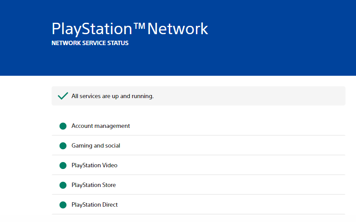Click 'All services are up and running.' message
Image resolution: width=356 pixels, height=222 pixels.
112,96
